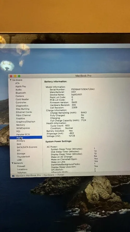Select NVMExpress in the sidebar
This screenshot has height=232, width=130.
pyautogui.click(x=23, y=128)
